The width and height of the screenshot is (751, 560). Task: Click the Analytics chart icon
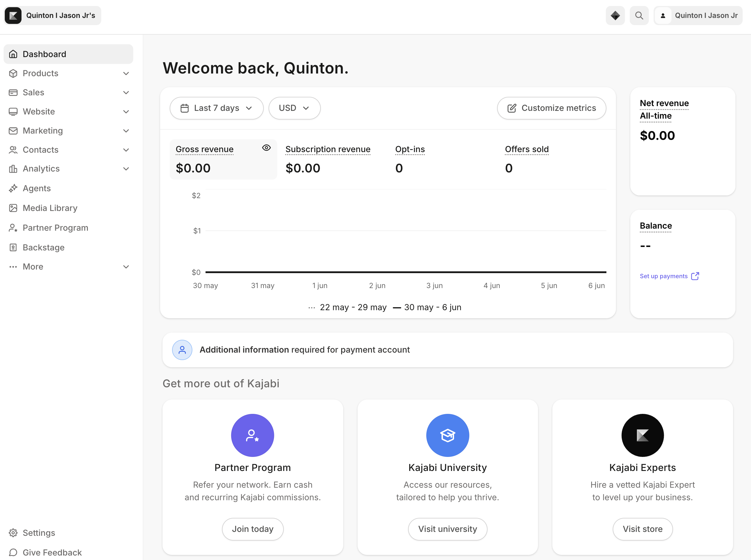13,169
